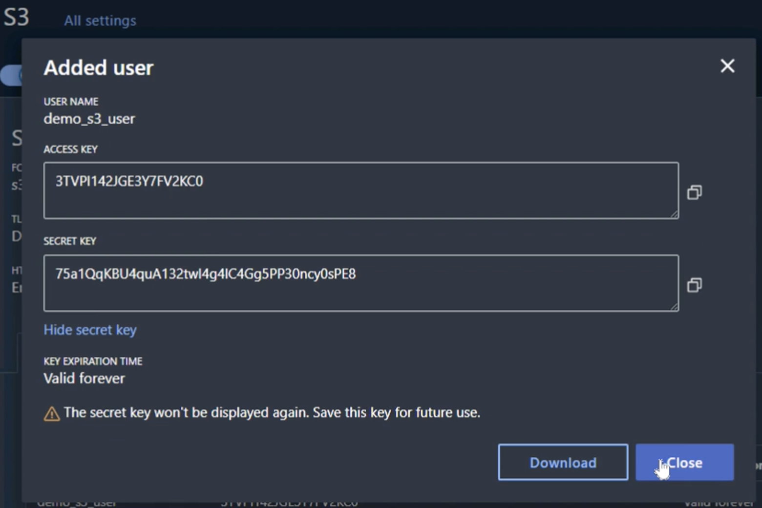Viewport: 762px width, 508px height.
Task: Dismiss the Added user dialog with X
Action: click(727, 66)
